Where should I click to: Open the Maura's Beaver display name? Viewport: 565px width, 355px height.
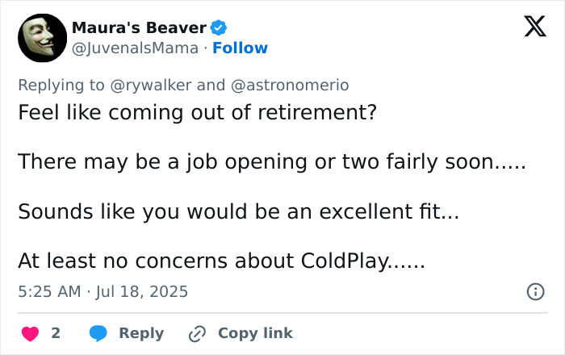[x=138, y=28]
